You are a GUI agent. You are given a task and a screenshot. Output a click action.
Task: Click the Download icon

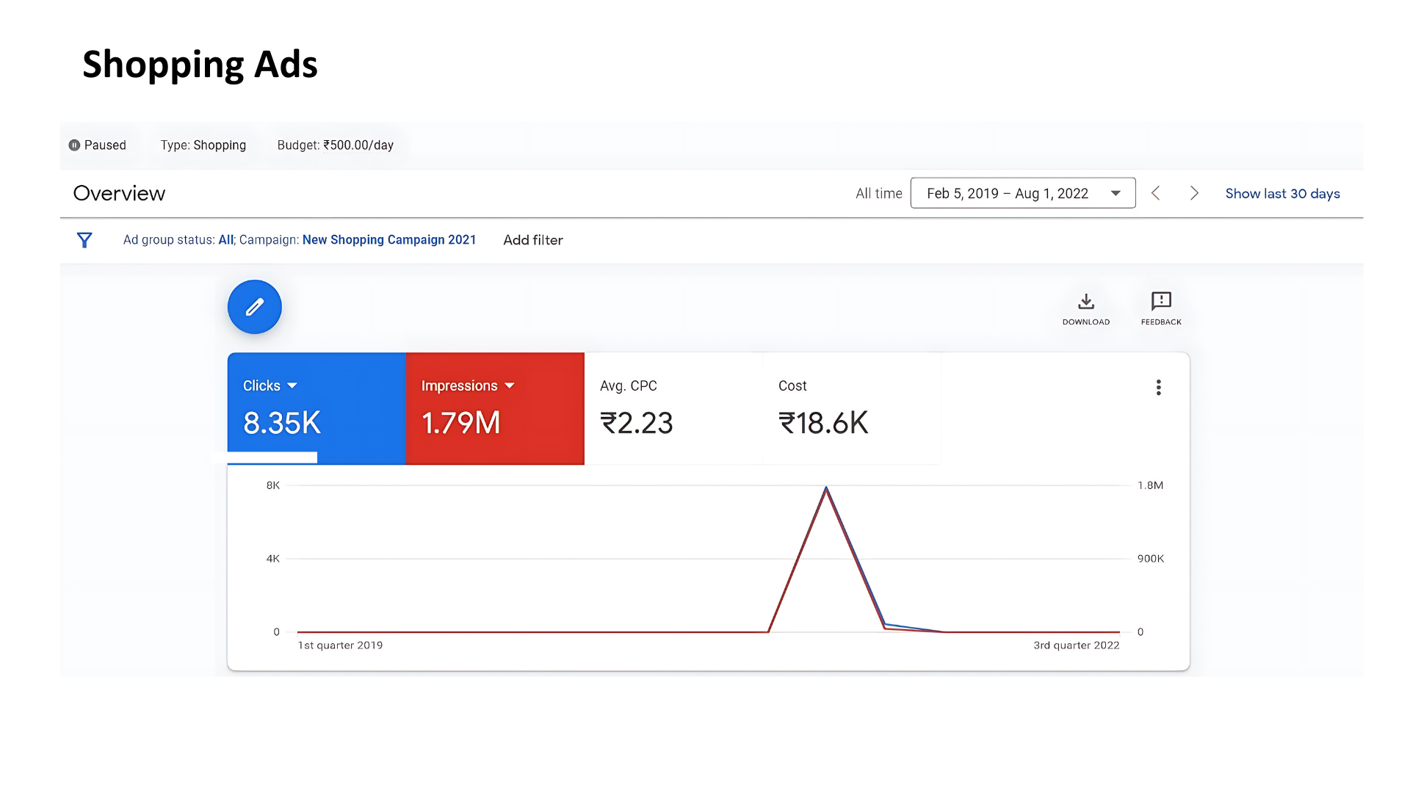click(1085, 302)
